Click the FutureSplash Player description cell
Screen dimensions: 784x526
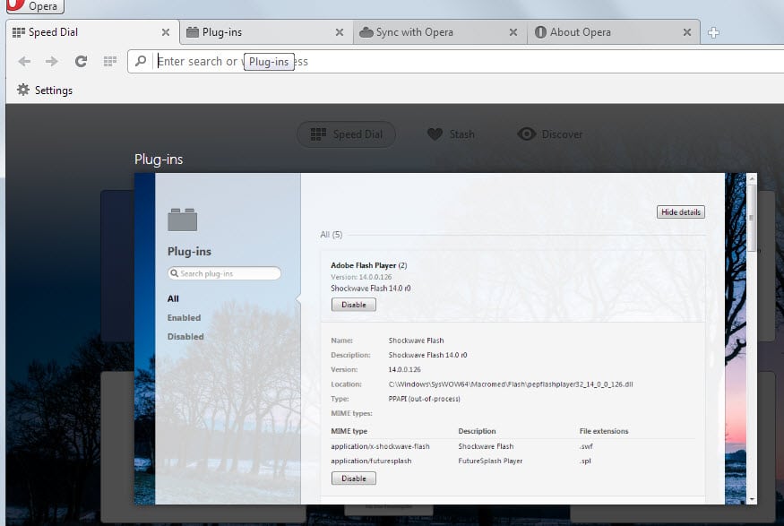click(x=490, y=461)
